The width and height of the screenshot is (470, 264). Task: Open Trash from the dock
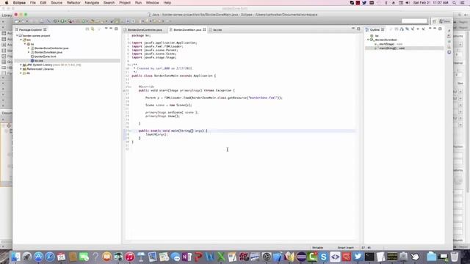[455, 257]
